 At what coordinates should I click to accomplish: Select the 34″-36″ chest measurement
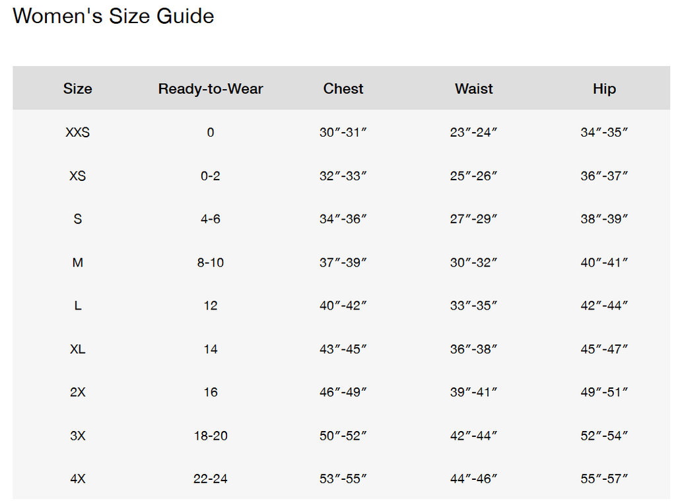click(343, 219)
